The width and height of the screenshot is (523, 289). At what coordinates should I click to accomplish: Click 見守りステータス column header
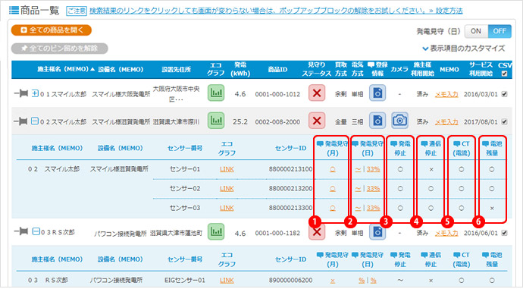click(x=317, y=69)
